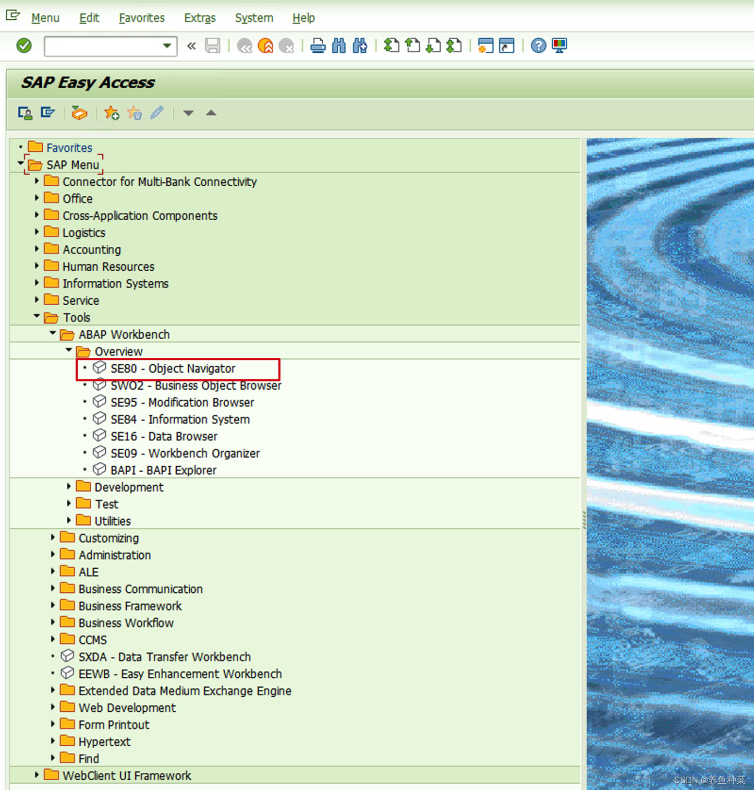Open the Menu menu

click(x=45, y=18)
